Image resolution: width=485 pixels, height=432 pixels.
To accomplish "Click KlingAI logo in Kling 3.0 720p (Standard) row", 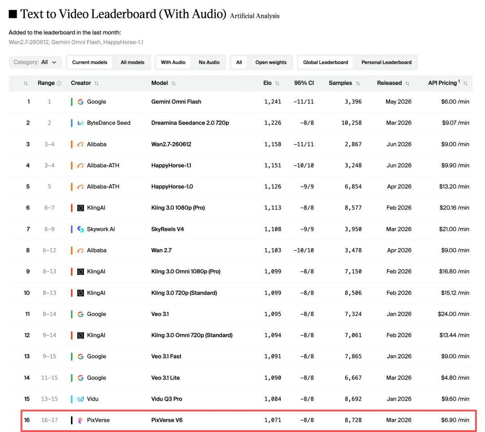I will (x=80, y=293).
